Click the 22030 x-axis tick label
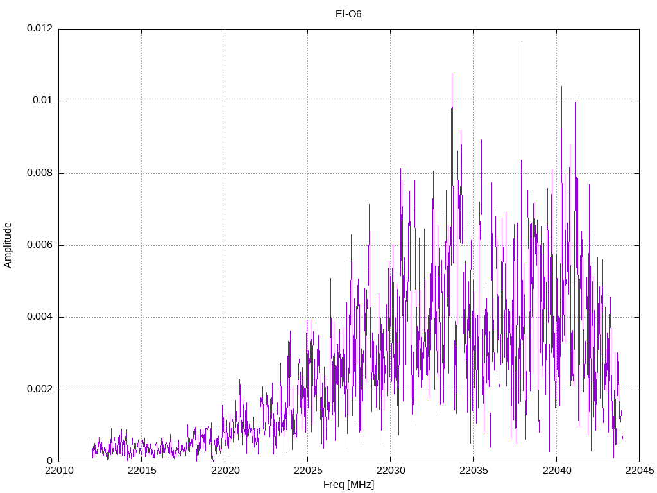Screen dimensions: 657x493 click(391, 471)
